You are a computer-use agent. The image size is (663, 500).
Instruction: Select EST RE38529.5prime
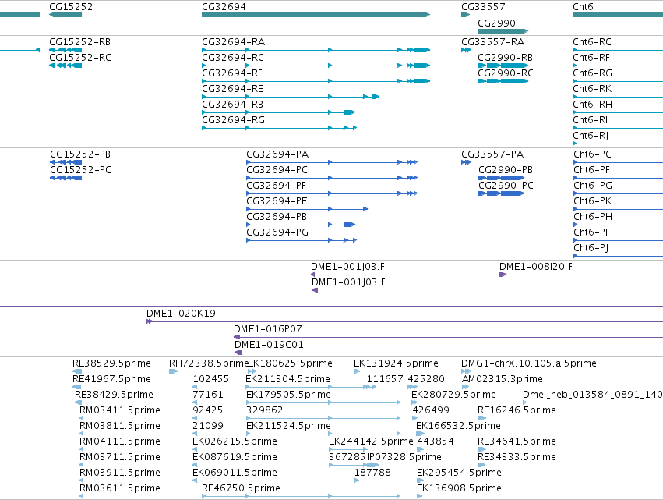click(x=111, y=363)
